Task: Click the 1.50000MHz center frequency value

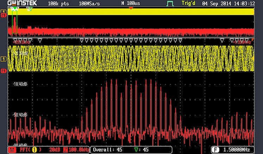Action: click(x=237, y=150)
